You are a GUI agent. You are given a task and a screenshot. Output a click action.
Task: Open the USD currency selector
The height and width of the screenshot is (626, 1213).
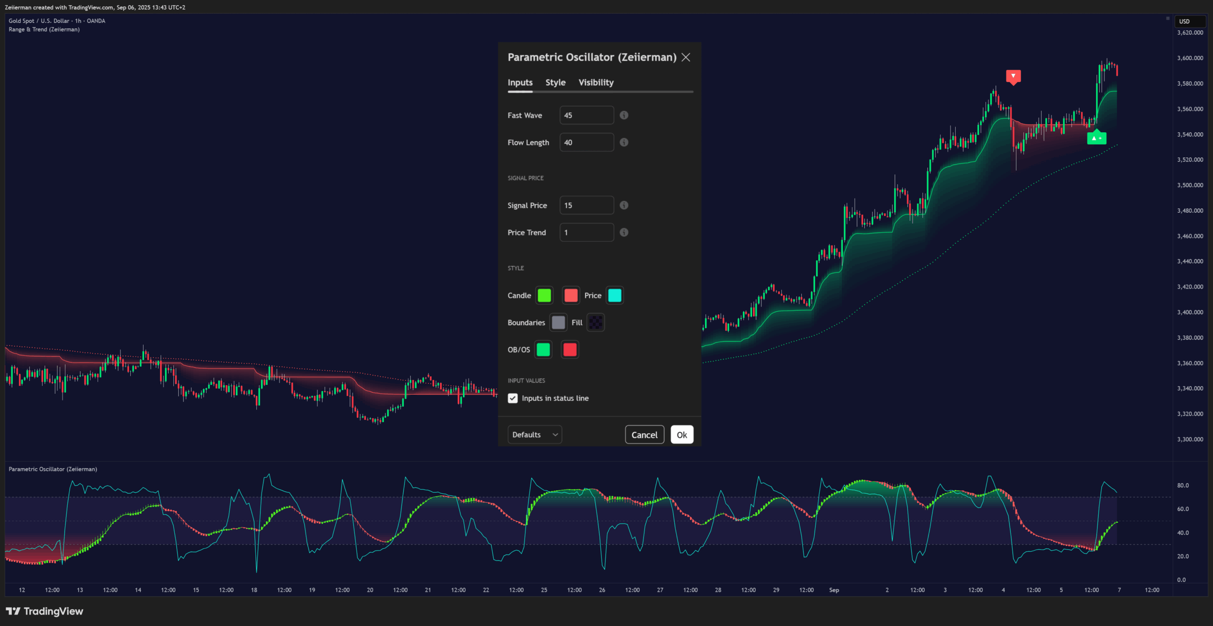[1190, 21]
